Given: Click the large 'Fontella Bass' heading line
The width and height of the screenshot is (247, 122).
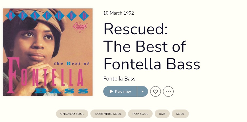Looking at the screenshot, I should click(x=152, y=64).
